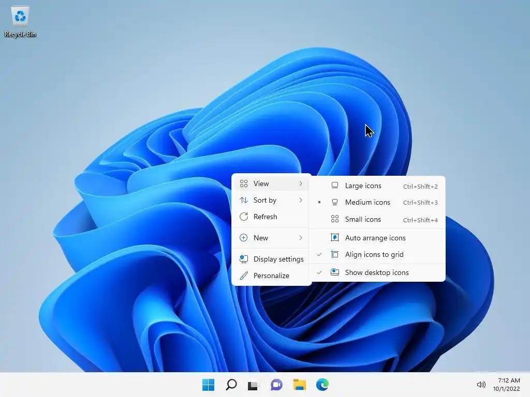Screen dimensions: 530x397
Task: Expand the New submenu arrow
Action: click(x=301, y=238)
